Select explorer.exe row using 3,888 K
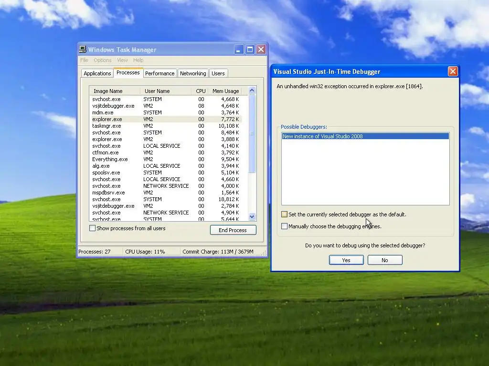Screen dimensions: 489x366 [x=166, y=139]
